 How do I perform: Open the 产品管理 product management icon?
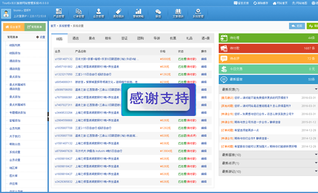59,13
